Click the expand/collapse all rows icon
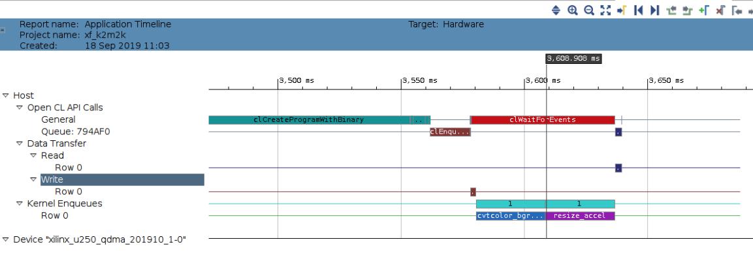The height and width of the screenshot is (261, 753). click(556, 10)
